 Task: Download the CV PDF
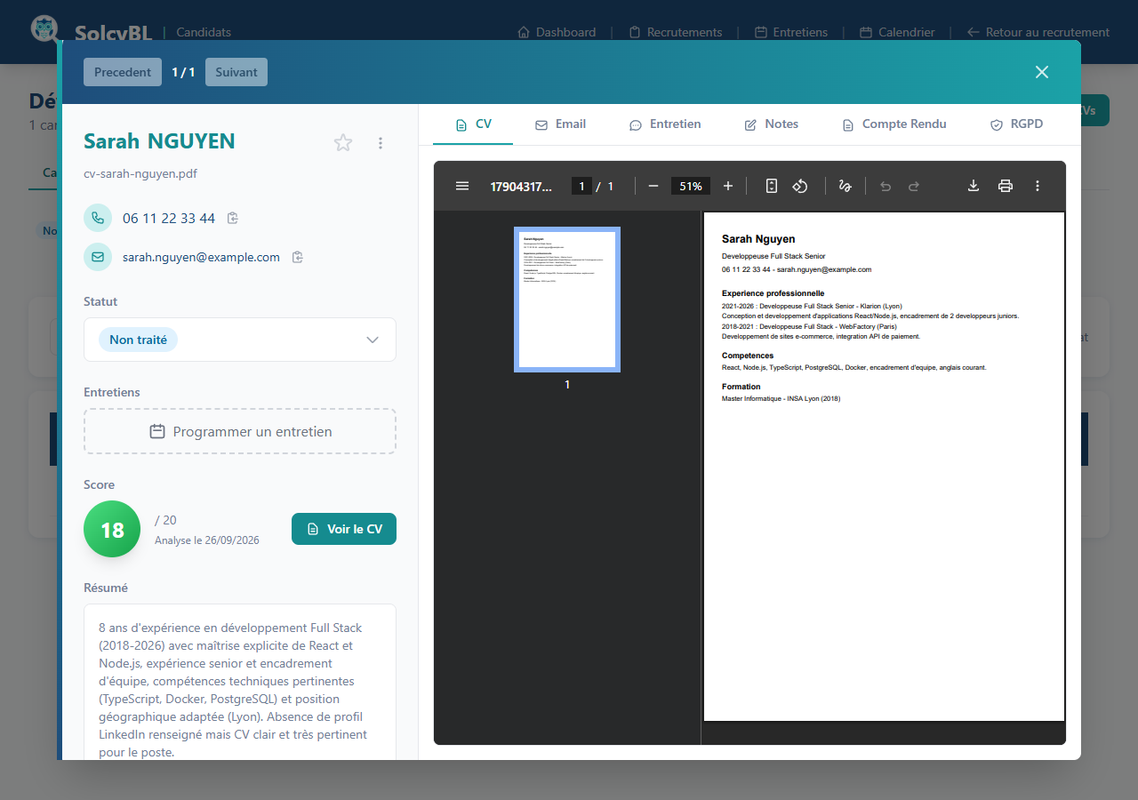tap(974, 186)
